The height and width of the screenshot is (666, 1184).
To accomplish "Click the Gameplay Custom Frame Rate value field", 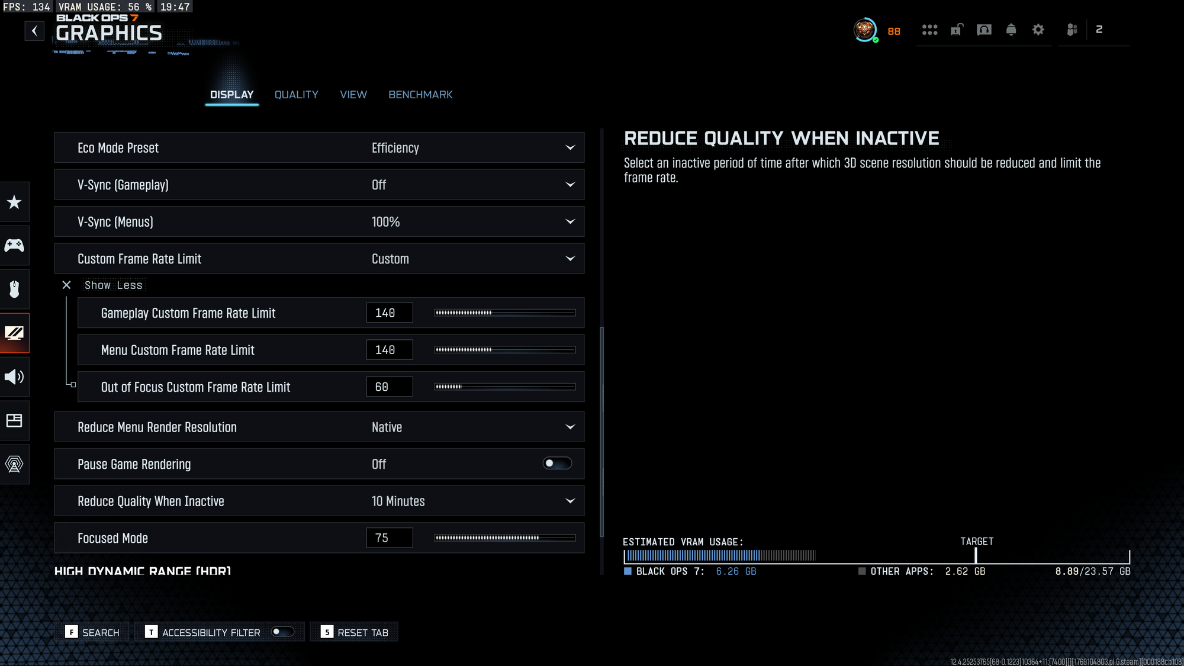I will click(389, 313).
